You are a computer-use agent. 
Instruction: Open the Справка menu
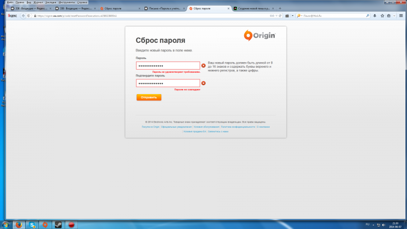[x=82, y=3]
